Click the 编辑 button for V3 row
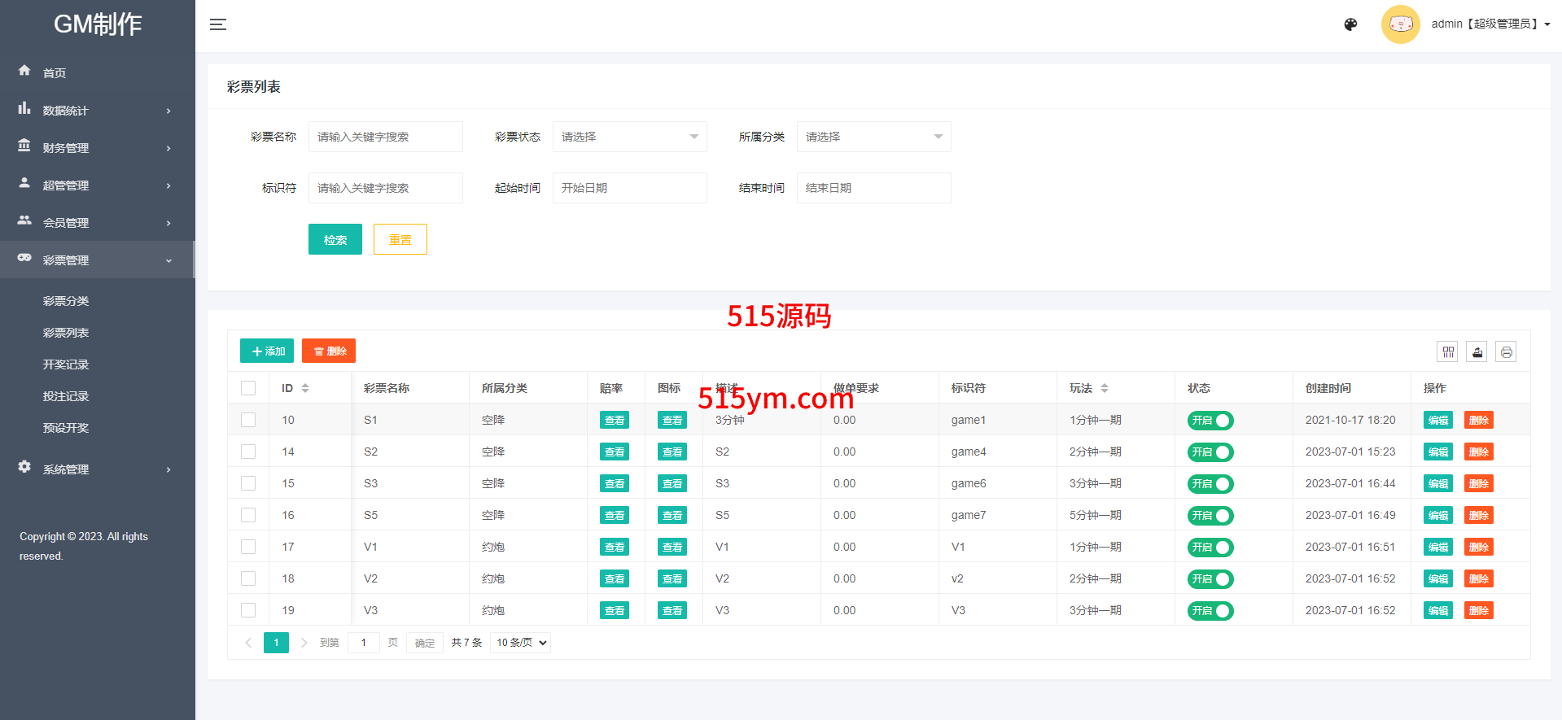 coord(1437,611)
